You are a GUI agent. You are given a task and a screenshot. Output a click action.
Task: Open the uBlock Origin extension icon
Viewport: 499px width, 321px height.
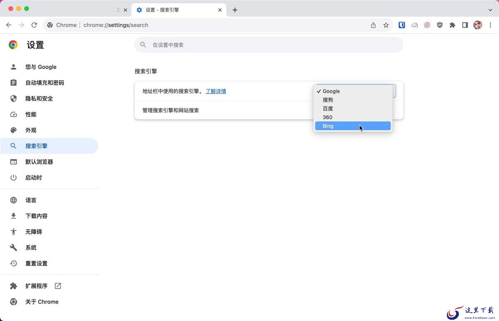440,25
